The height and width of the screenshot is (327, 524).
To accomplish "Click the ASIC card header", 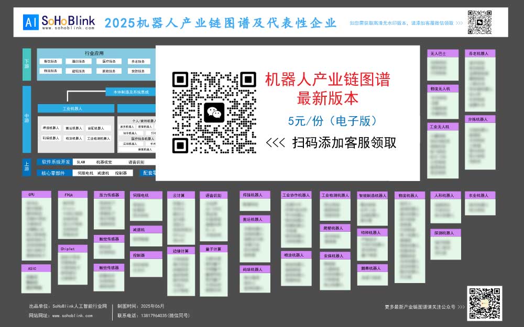I will click(37, 268).
